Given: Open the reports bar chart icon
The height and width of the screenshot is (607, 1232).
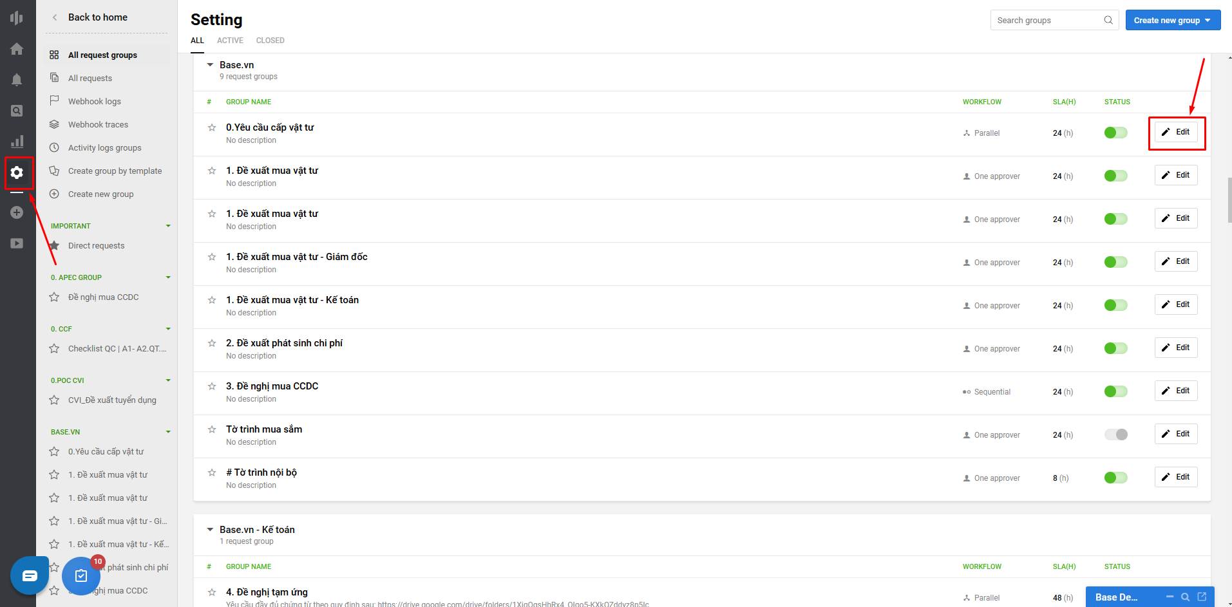Looking at the screenshot, I should point(17,142).
